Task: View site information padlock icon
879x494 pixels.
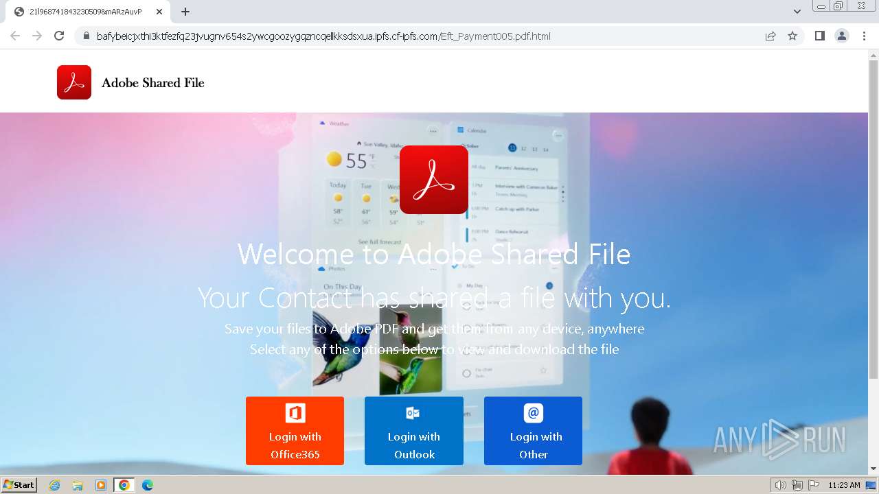Action: click(86, 36)
